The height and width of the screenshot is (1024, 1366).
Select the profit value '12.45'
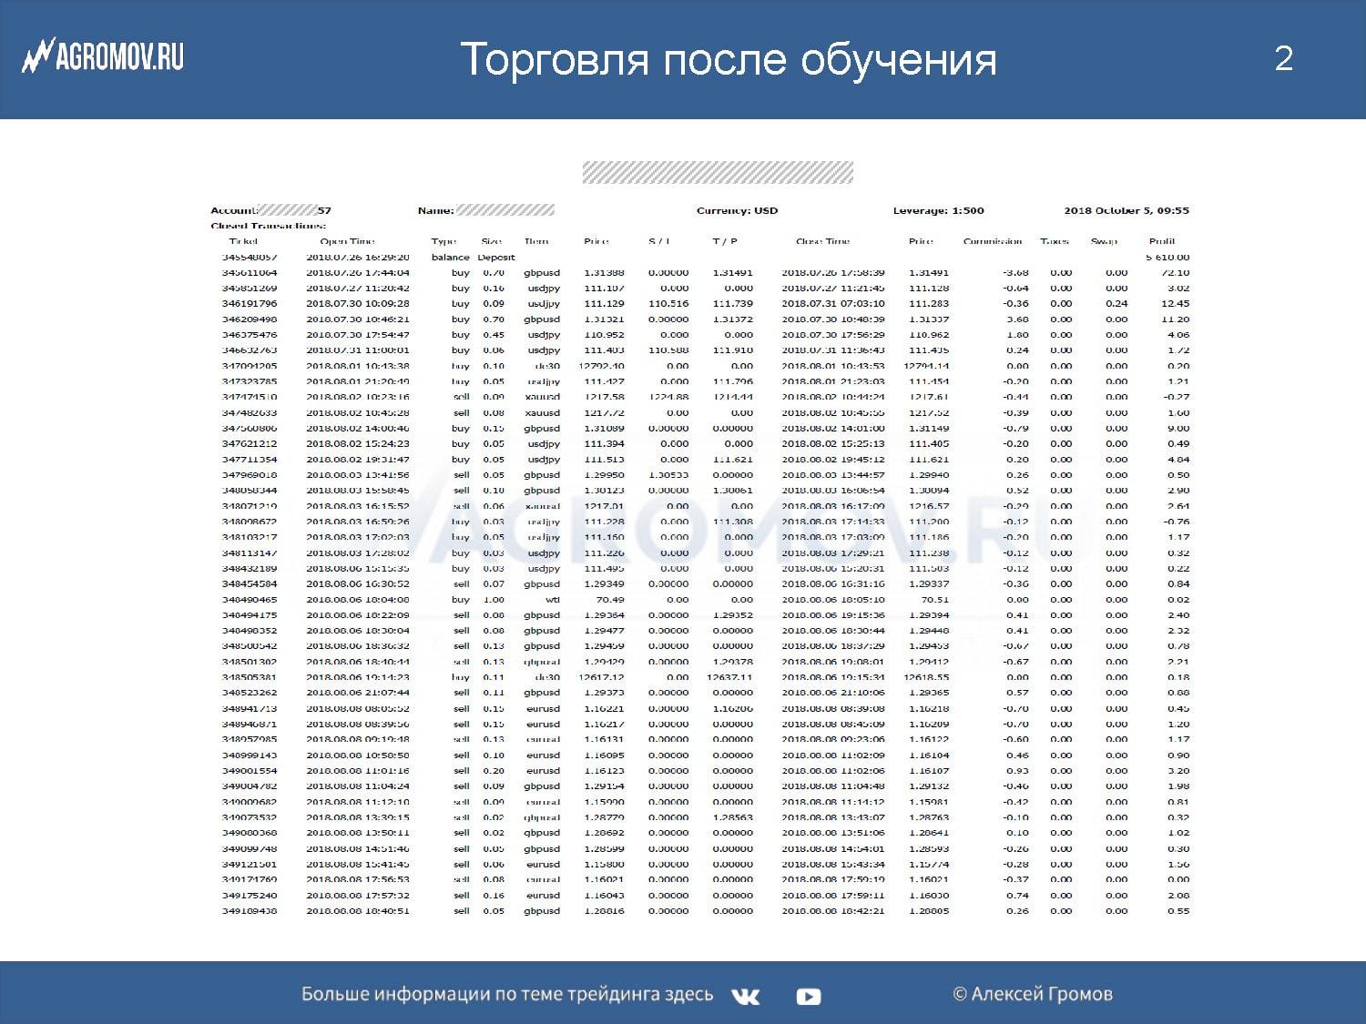coord(1176,303)
